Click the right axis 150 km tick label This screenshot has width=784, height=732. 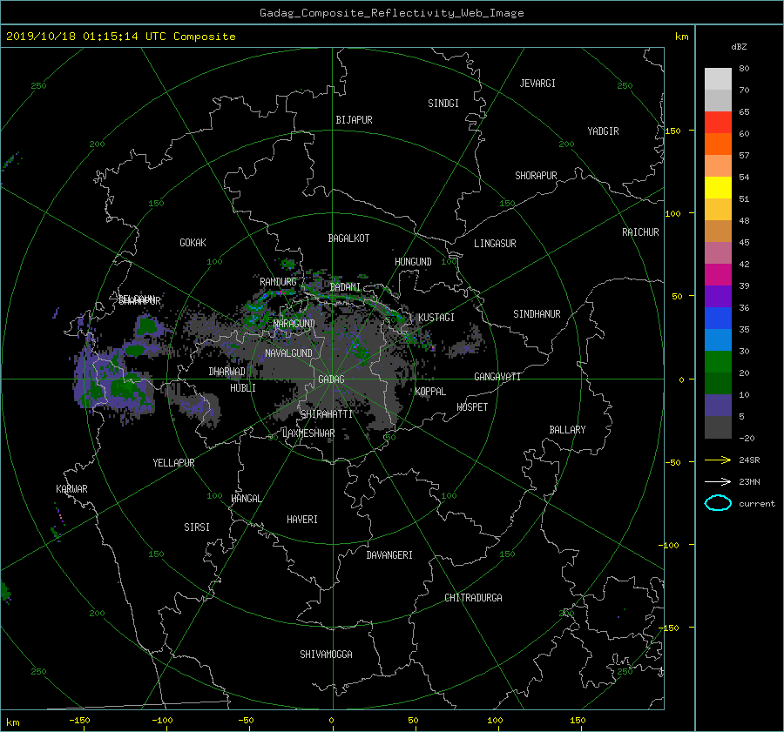click(x=673, y=131)
